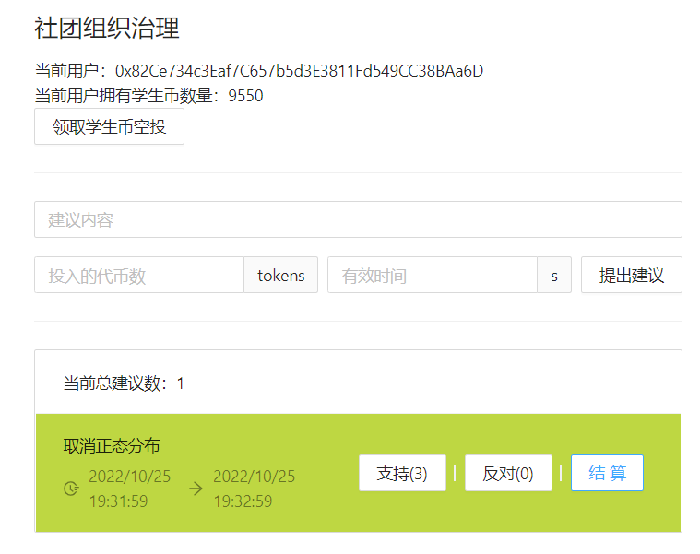This screenshot has width=700, height=554.
Task: Click into the 有效时间 duration field
Action: click(x=433, y=275)
